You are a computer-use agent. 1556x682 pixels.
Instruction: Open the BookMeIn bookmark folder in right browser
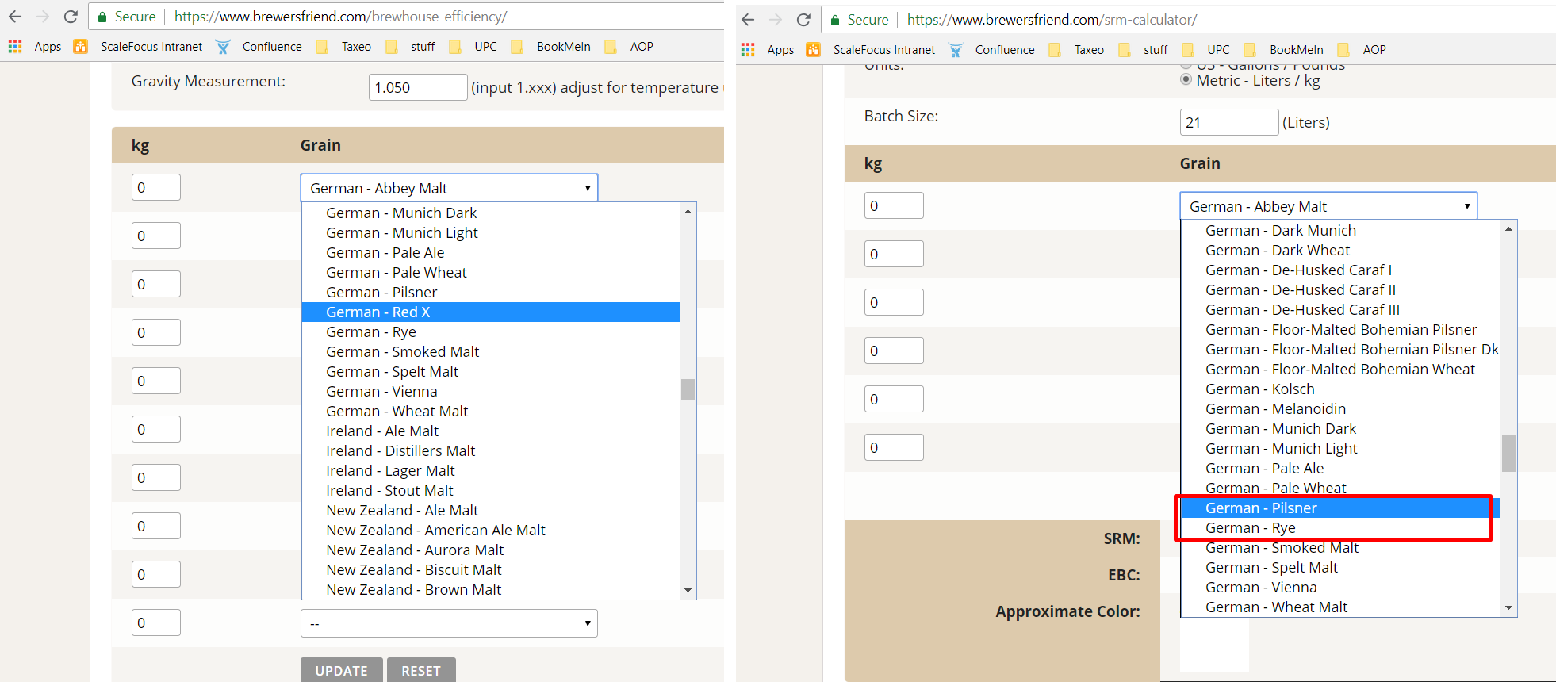[x=1296, y=50]
